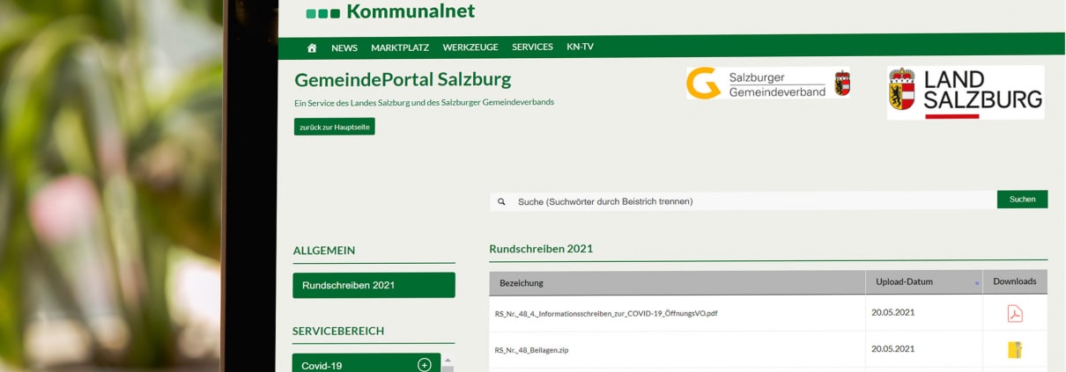Viewport: 1066px width, 372px height.
Task: Open the NEWS menu
Action: tap(344, 47)
